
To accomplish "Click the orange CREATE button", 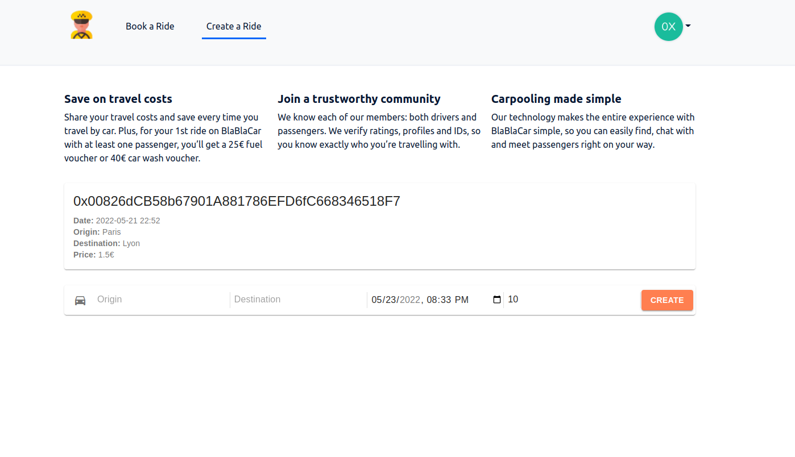I will coord(667,300).
